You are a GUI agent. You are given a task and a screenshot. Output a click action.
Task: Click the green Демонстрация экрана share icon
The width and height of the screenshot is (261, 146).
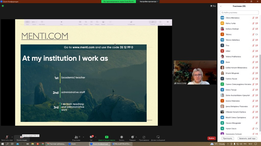point(107,137)
